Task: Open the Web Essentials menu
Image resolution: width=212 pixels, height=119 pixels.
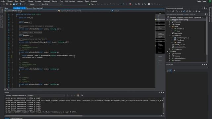Action: click(70, 1)
